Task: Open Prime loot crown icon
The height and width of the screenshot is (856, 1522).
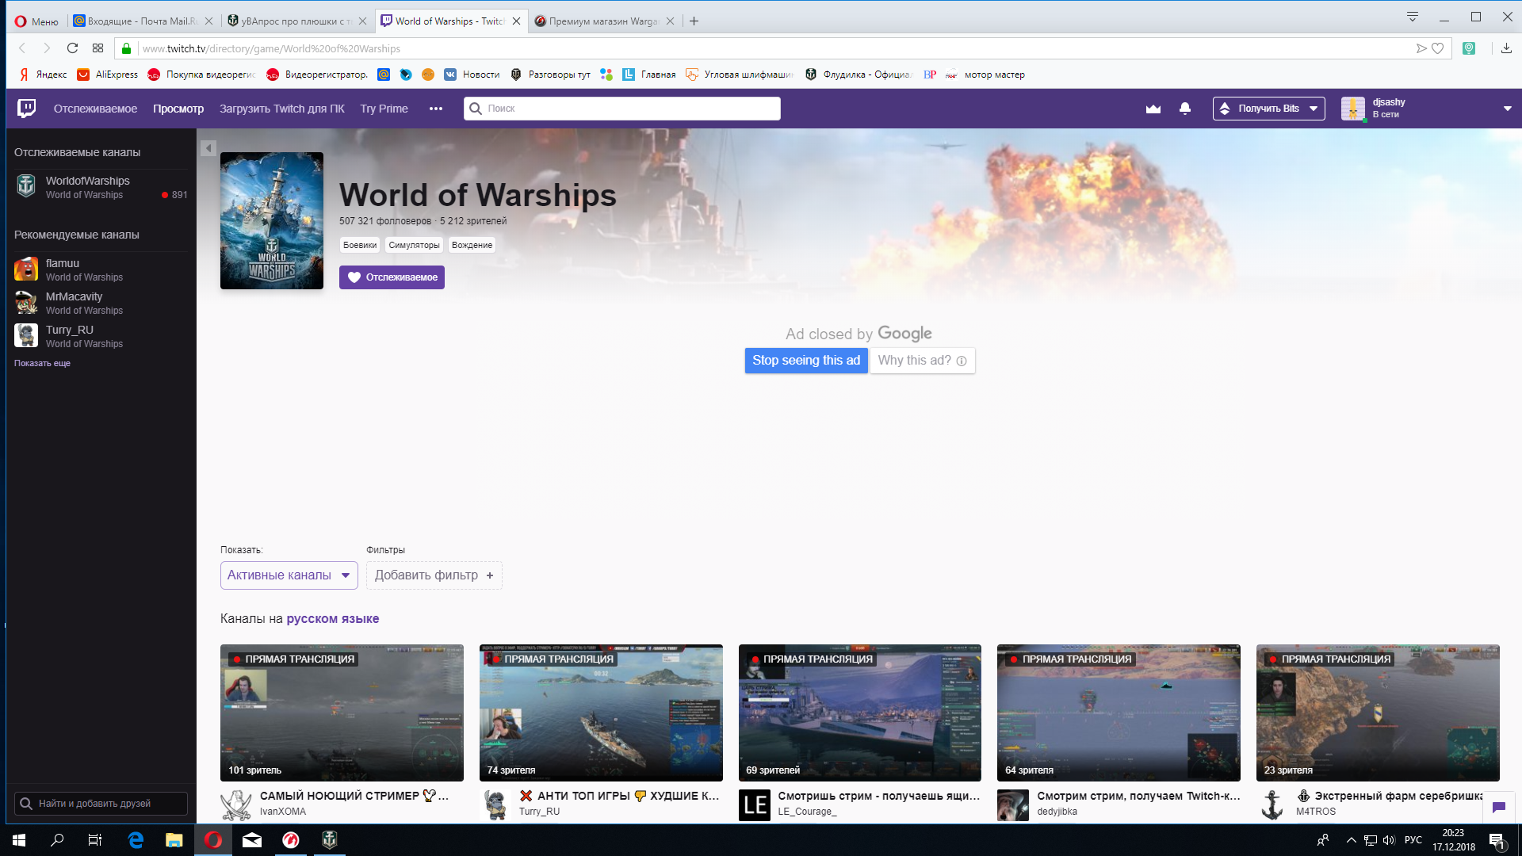Action: coord(1153,109)
